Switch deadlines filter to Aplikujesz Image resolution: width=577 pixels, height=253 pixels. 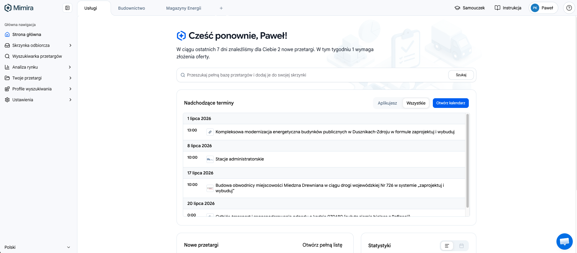click(x=387, y=103)
